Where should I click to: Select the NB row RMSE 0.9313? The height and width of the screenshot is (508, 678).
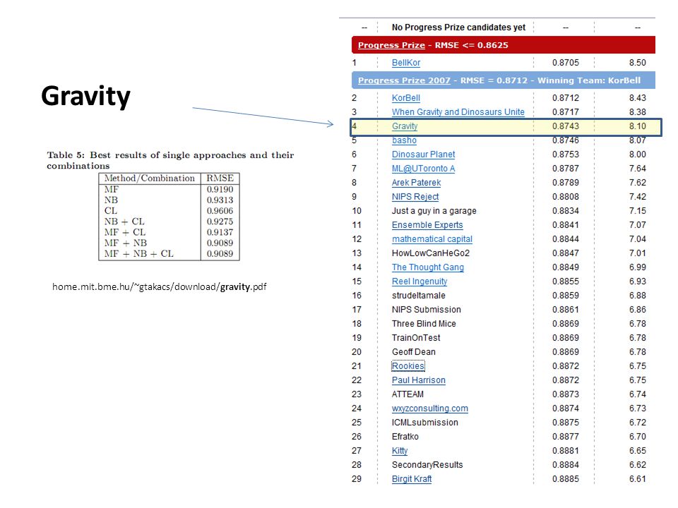click(220, 200)
